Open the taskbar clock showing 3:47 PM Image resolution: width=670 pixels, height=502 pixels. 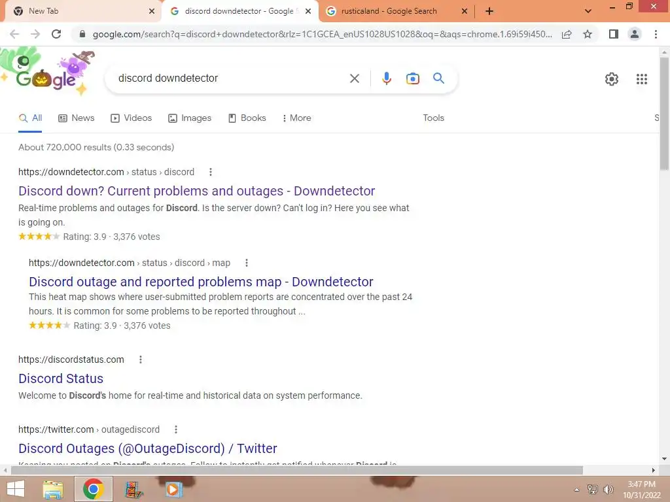[641, 490]
